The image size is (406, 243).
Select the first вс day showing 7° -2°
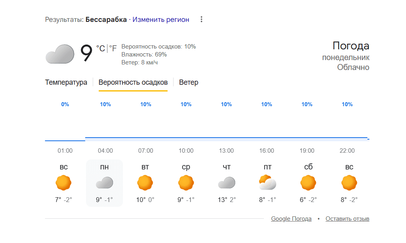[64, 183]
